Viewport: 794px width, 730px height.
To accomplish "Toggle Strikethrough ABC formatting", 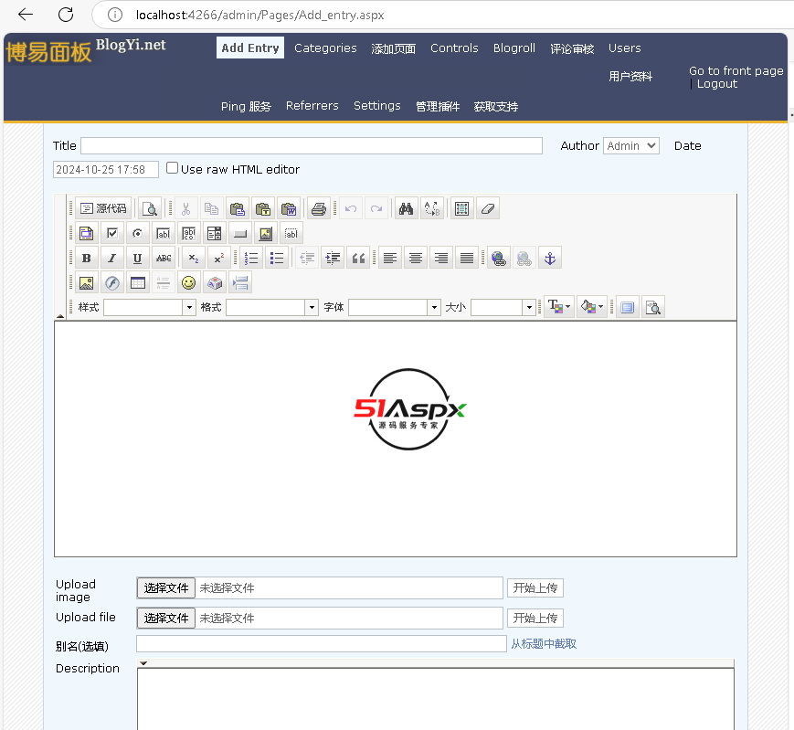I will pos(164,259).
